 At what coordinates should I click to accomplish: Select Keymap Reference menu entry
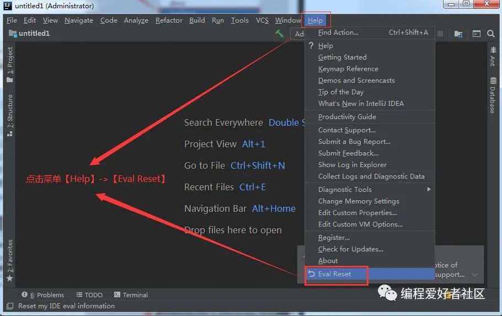(370, 68)
